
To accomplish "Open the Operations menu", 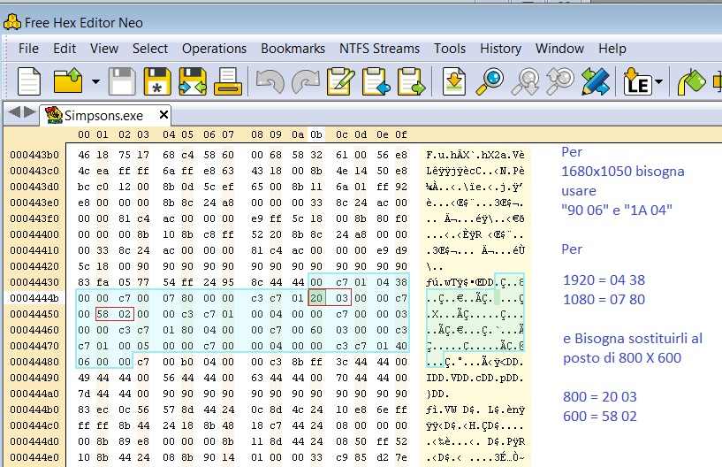I will click(214, 49).
